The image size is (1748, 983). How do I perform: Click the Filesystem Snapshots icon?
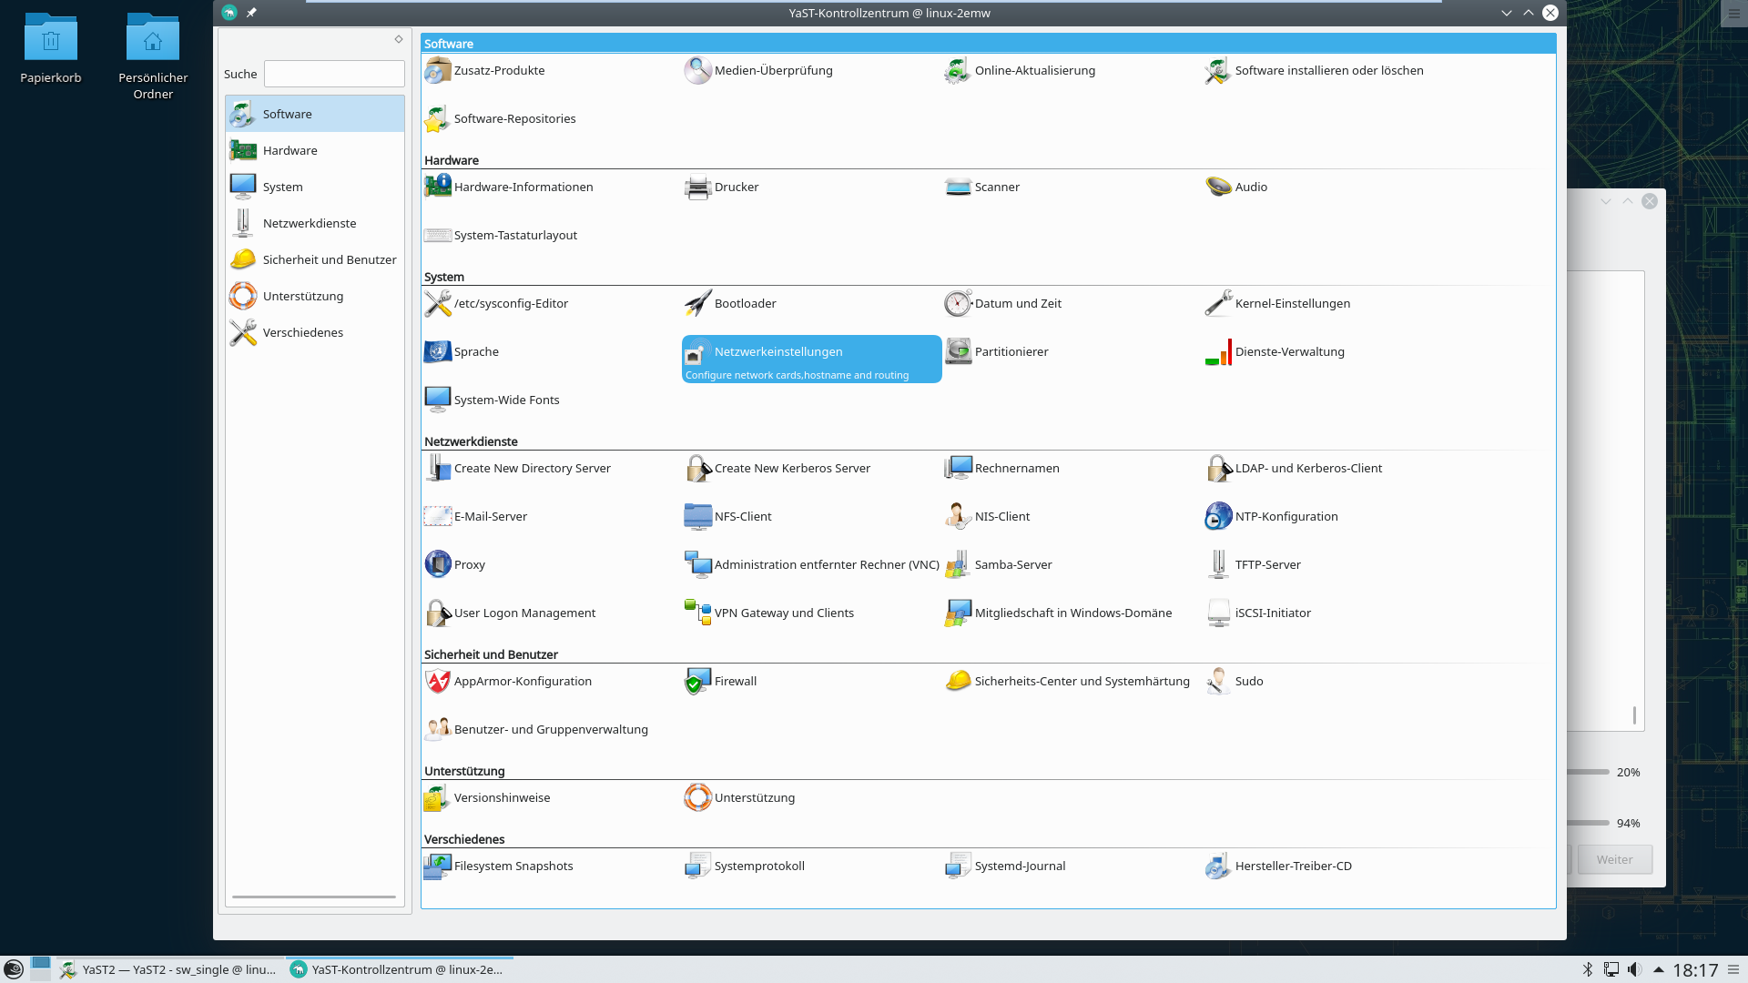[438, 866]
